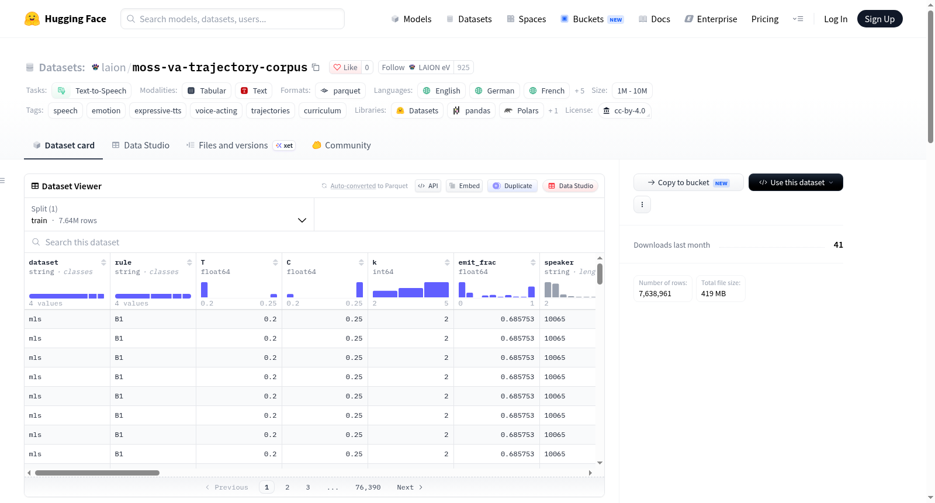Image resolution: width=935 pixels, height=503 pixels.
Task: Sort by the C column
Action: [361, 262]
